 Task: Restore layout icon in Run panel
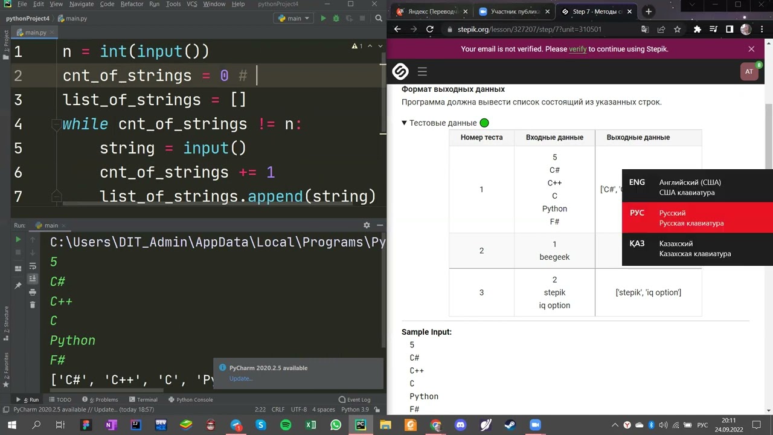pos(18,268)
